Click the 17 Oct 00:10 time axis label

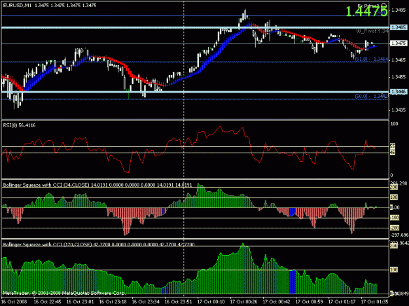point(211,302)
